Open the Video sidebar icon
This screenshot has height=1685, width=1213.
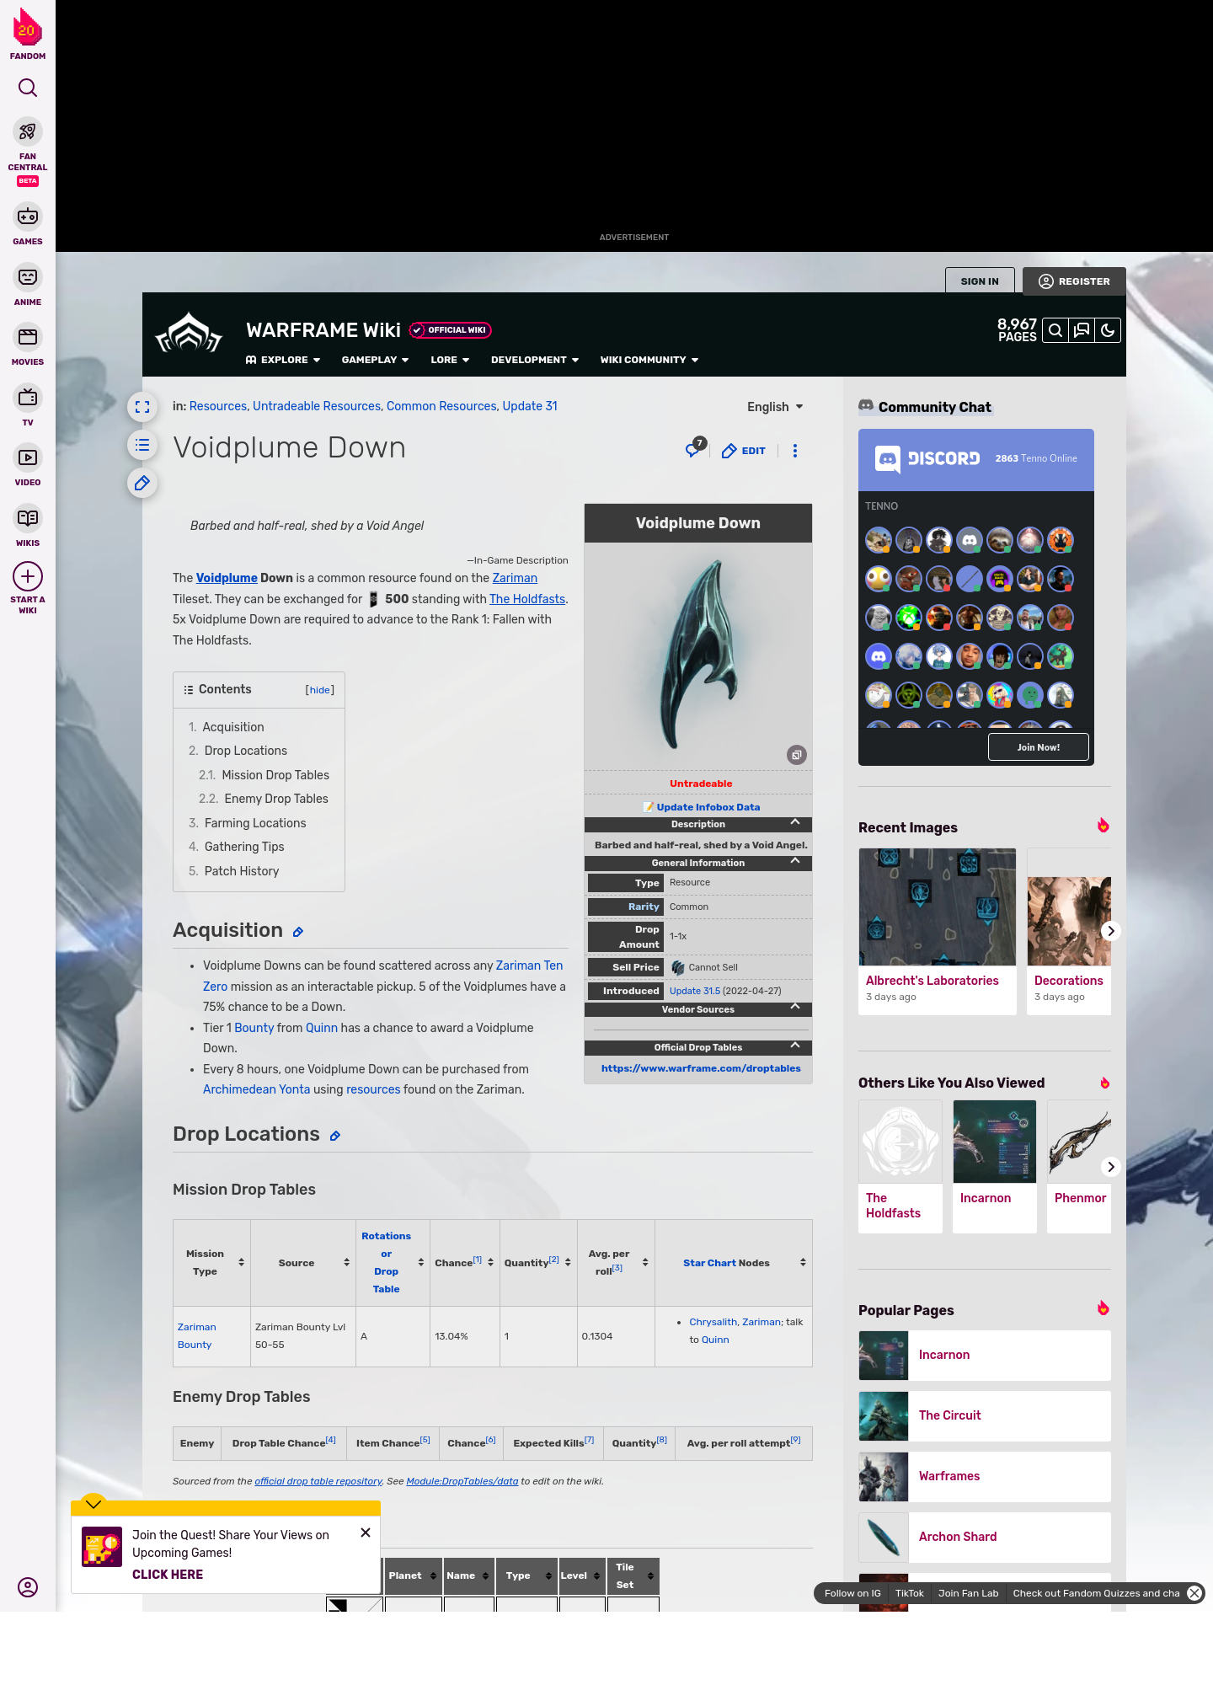pyautogui.click(x=28, y=457)
